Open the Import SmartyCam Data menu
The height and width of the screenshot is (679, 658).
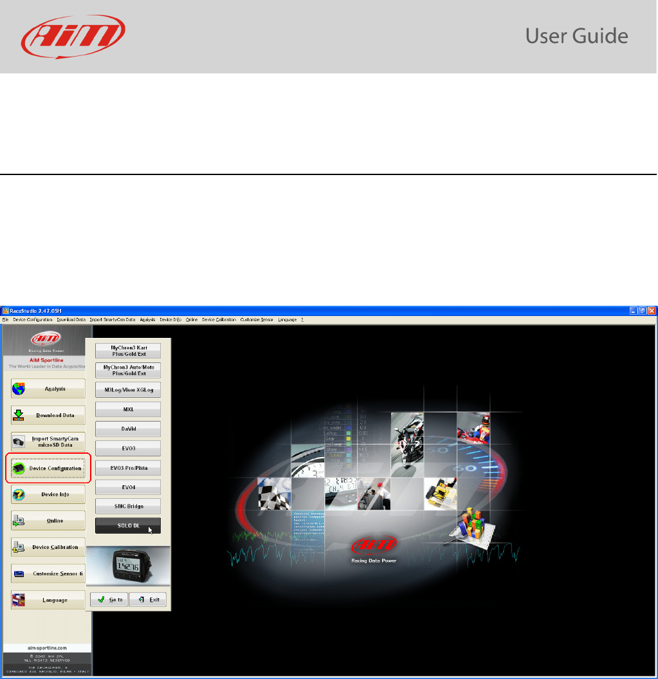(113, 320)
